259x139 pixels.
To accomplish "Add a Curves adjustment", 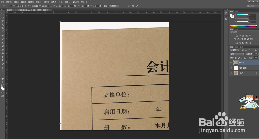I will pos(243,36).
